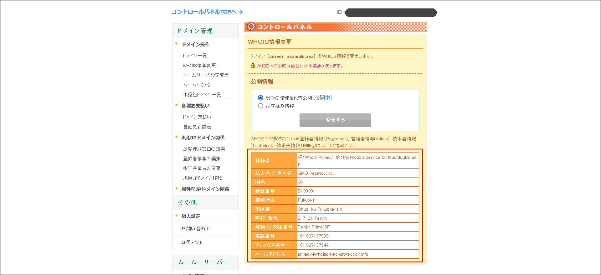This screenshot has width=601, height=275.
Task: Click the ムームーサーバー sidebar heading
Action: (x=203, y=262)
